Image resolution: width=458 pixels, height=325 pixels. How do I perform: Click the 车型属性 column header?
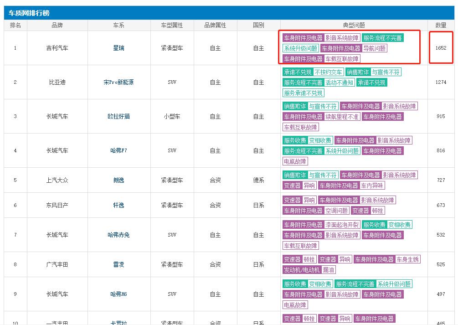pos(172,25)
